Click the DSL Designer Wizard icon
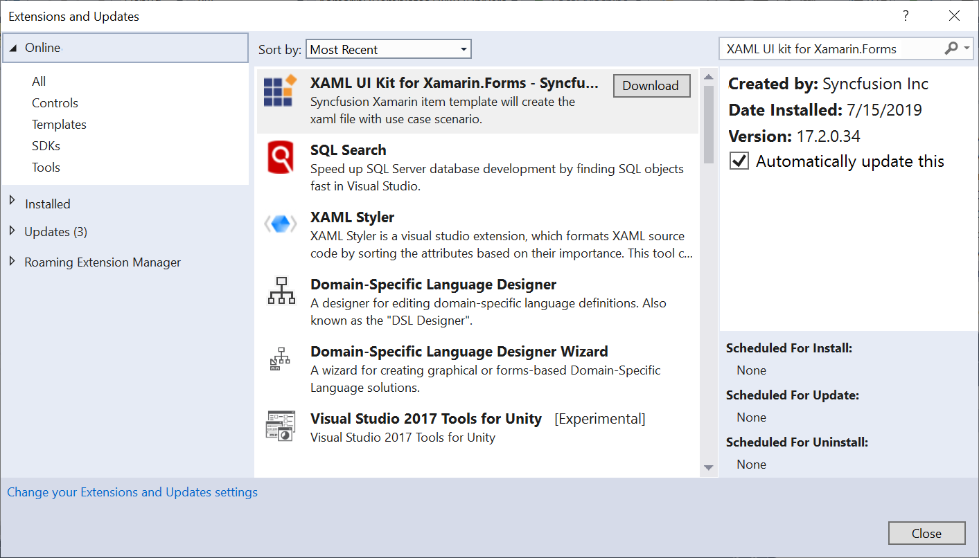Image resolution: width=979 pixels, height=558 pixels. [x=280, y=359]
